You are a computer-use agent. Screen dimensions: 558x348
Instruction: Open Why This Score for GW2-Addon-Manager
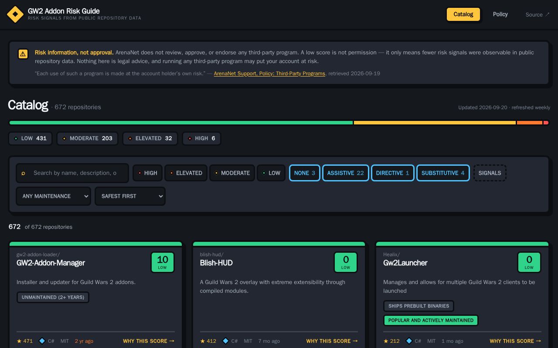(x=149, y=341)
